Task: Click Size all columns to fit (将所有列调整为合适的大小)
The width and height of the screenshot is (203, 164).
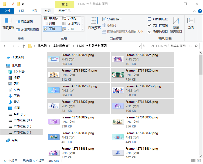Action: 123,31
